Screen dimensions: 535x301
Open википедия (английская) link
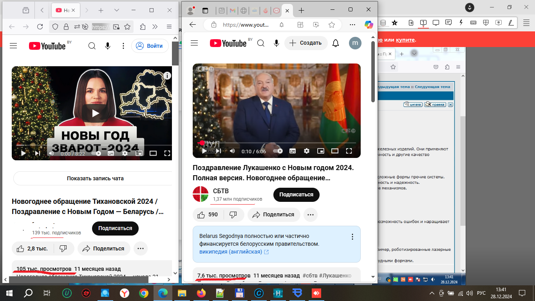(234, 252)
